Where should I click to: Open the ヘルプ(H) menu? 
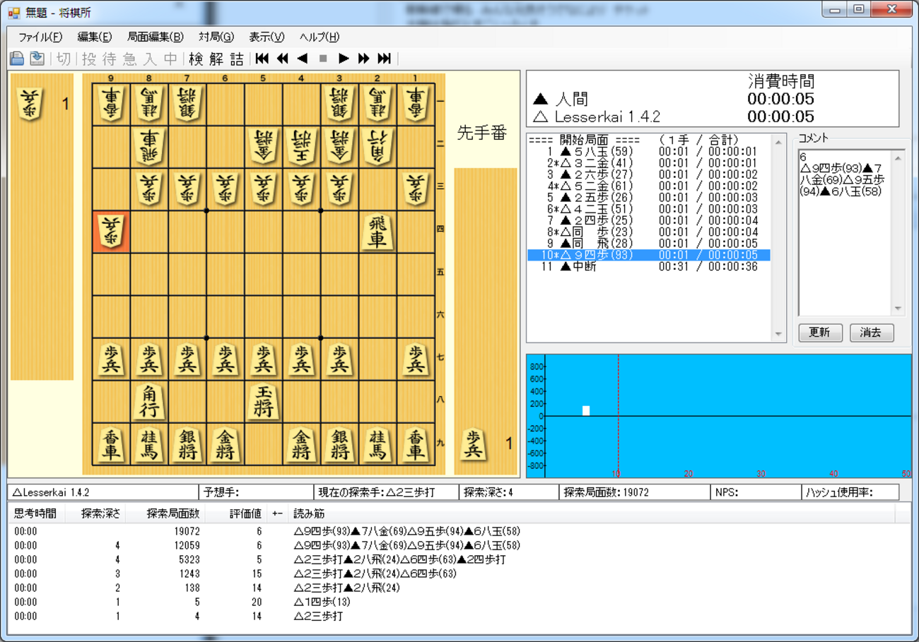point(319,37)
